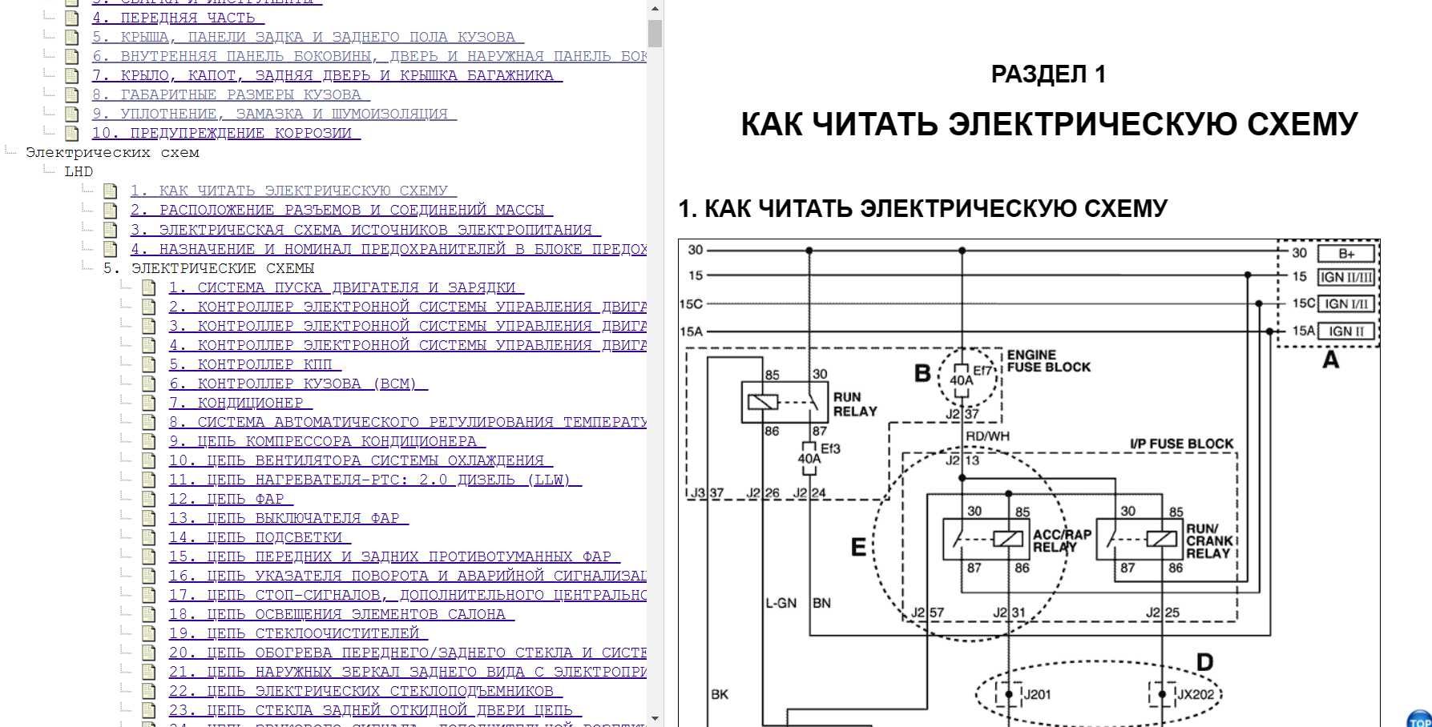This screenshot has height=727, width=1432.
Task: Open 14. ЦЕПЬ ПОДСВЕТКИ link
Action: [x=260, y=537]
